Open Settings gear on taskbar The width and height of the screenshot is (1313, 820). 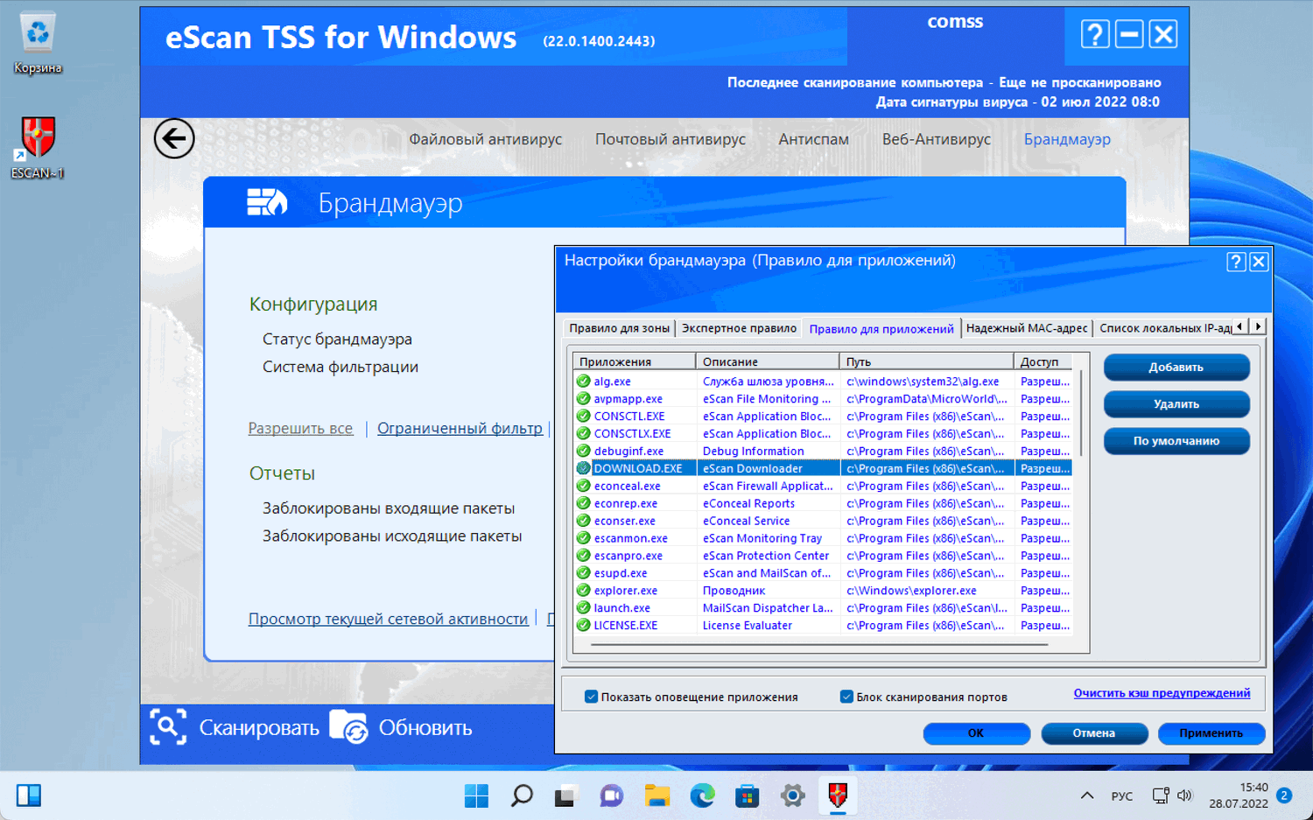pyautogui.click(x=792, y=795)
